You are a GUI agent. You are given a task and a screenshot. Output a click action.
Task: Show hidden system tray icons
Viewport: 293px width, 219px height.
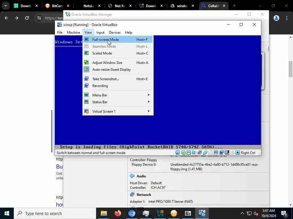pos(242,213)
